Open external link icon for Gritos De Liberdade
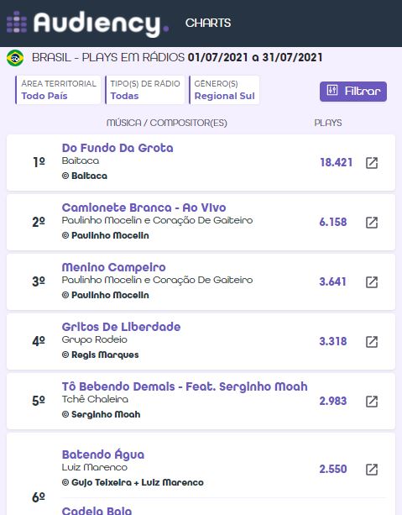This screenshot has width=402, height=515. tap(372, 342)
